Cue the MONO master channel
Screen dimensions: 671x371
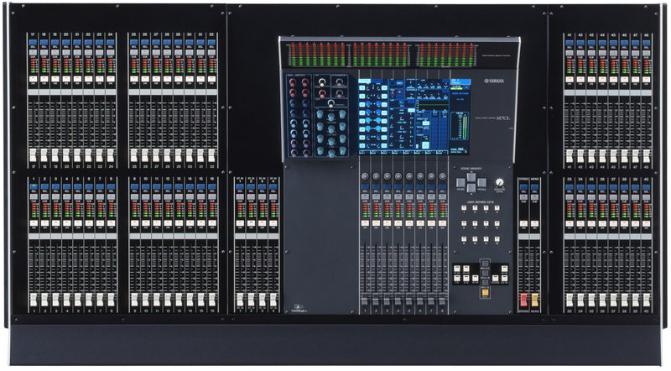534,196
